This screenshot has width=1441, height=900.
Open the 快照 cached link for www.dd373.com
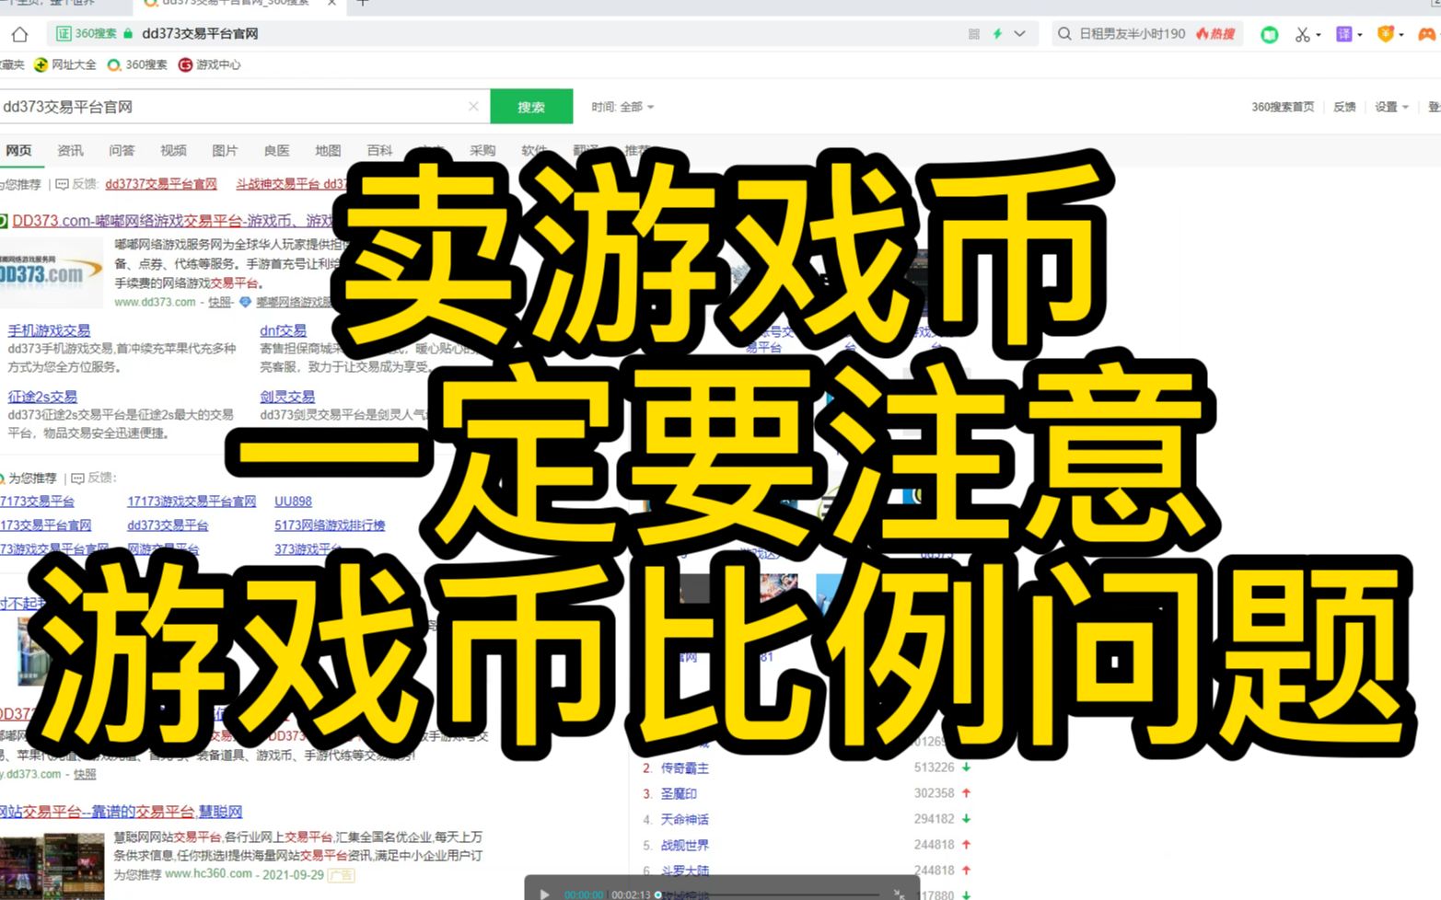click(219, 302)
